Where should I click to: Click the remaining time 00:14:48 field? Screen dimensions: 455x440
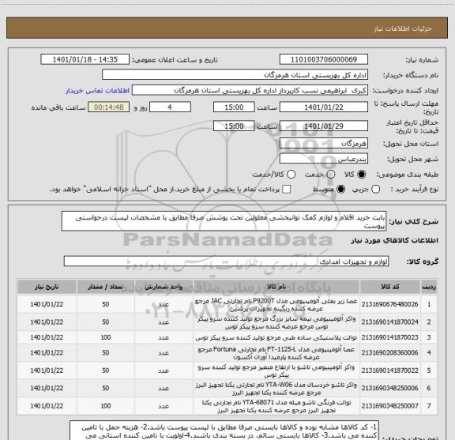pos(109,107)
